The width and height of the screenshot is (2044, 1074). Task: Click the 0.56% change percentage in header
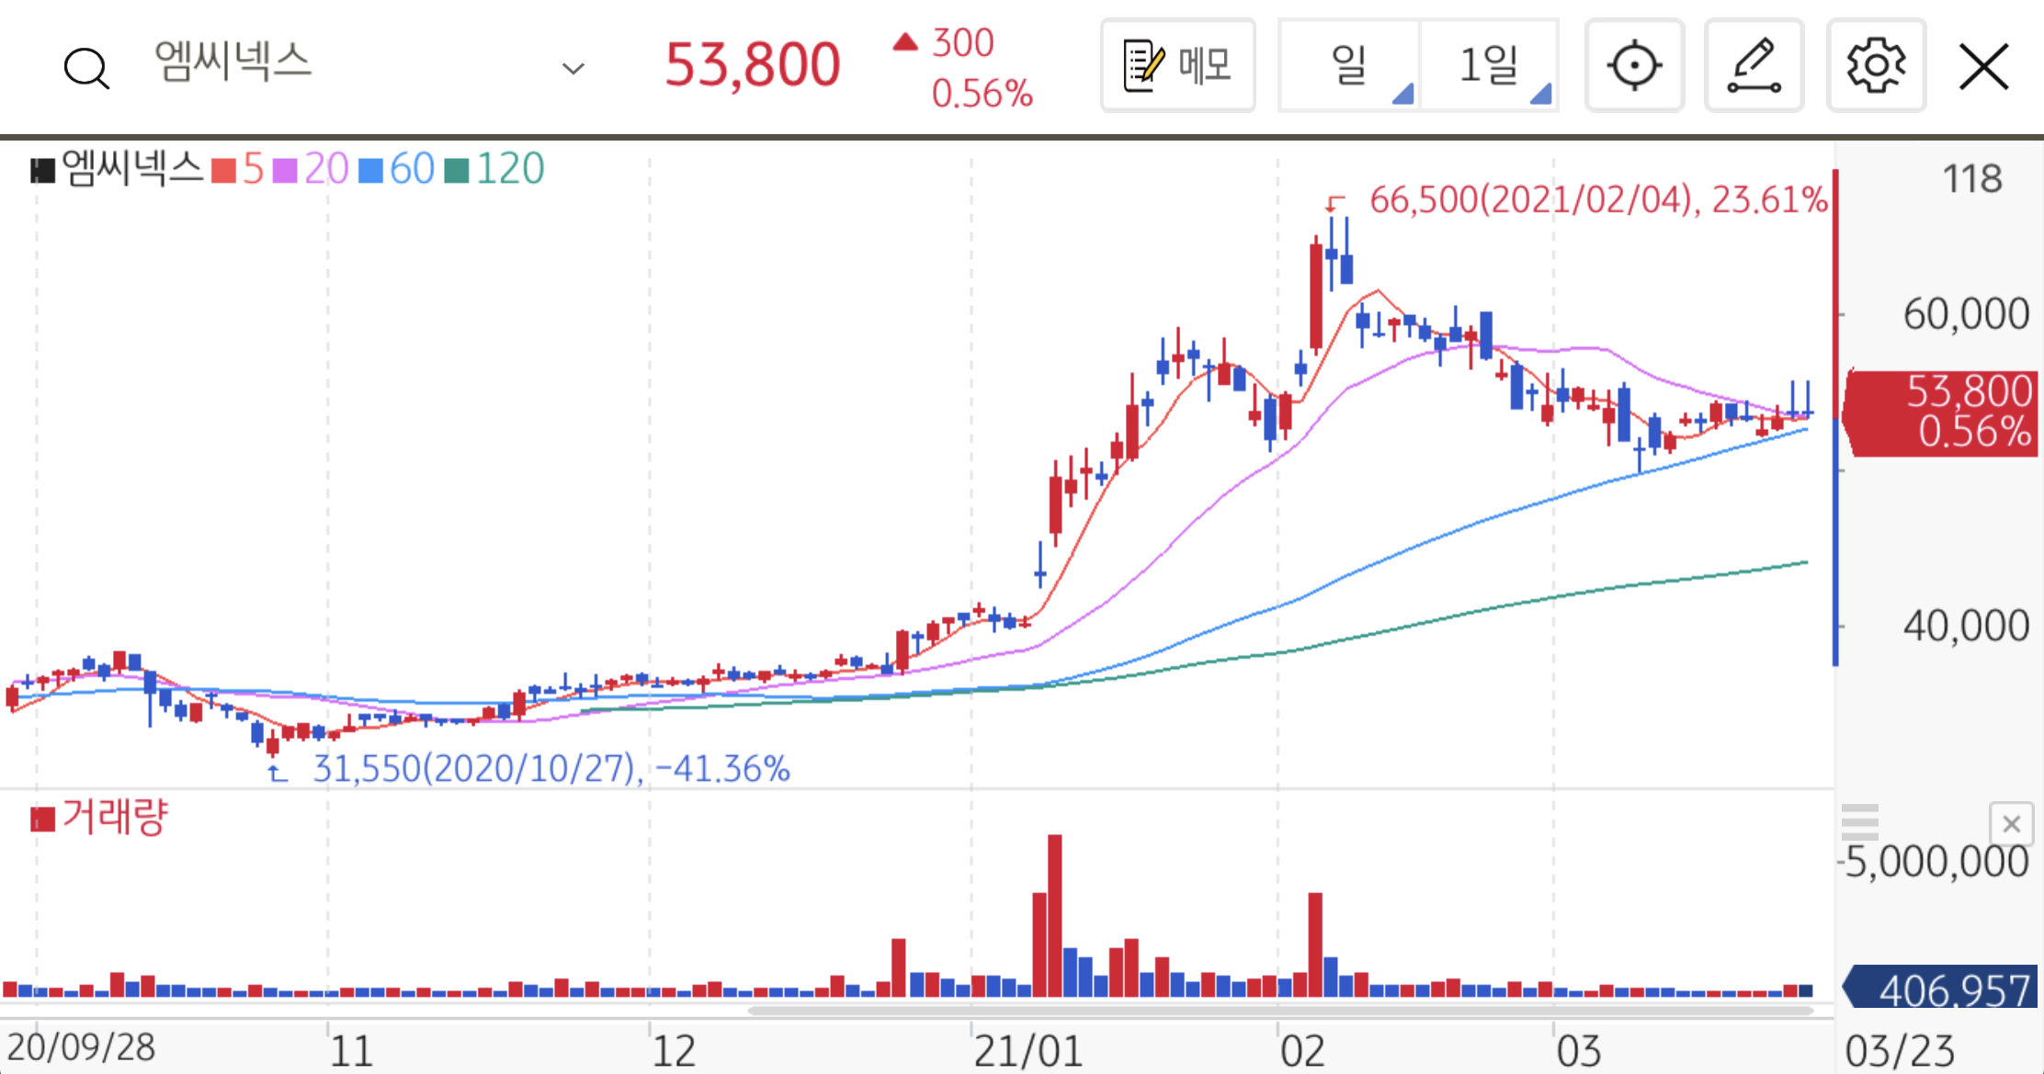tap(982, 94)
